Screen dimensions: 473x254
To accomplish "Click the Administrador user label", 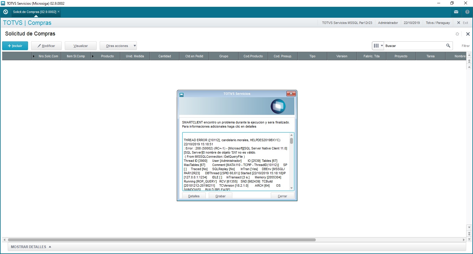I will [388, 23].
